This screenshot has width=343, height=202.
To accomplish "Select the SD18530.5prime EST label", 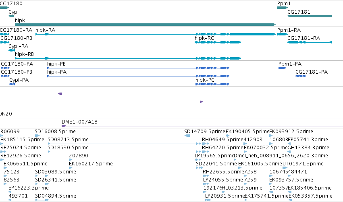I will (x=68, y=148).
